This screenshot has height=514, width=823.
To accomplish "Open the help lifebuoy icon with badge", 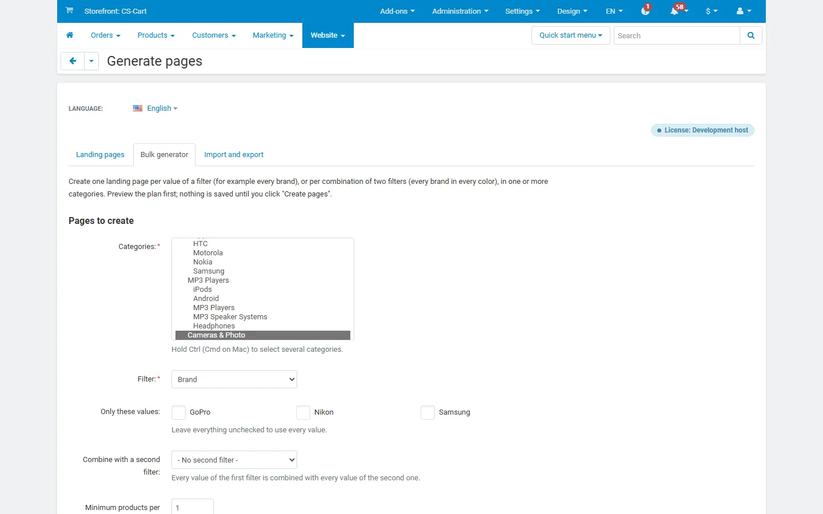I will point(646,11).
